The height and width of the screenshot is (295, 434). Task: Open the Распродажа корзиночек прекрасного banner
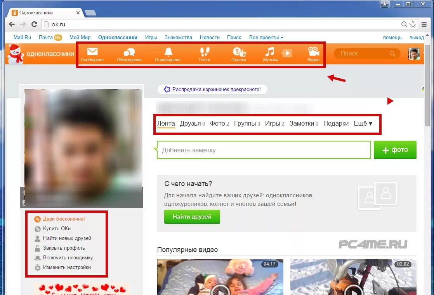pos(212,89)
